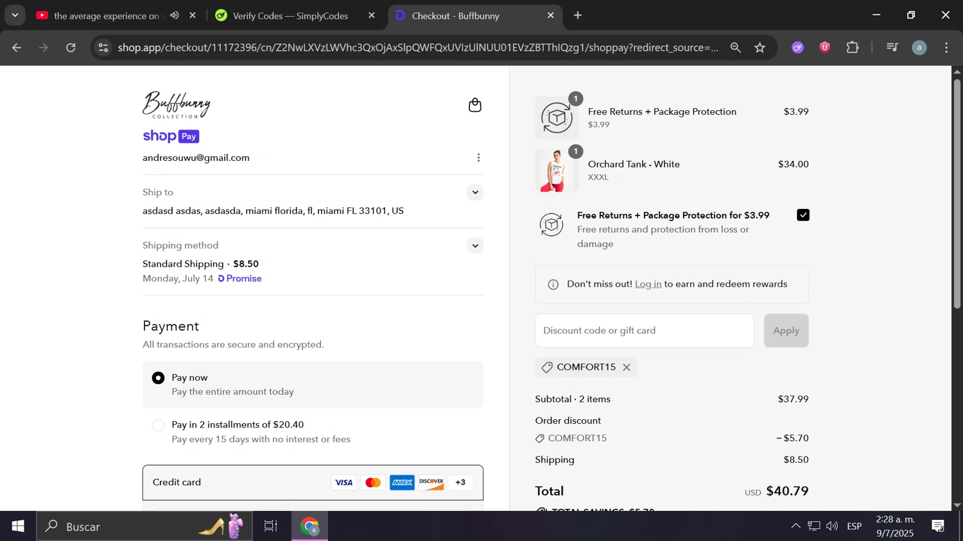The width and height of the screenshot is (963, 541).
Task: Focus the Discount code or gift card field
Action: point(645,331)
